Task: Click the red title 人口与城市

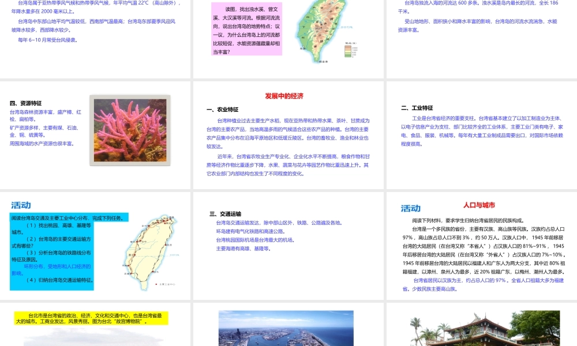Action: pos(479,205)
